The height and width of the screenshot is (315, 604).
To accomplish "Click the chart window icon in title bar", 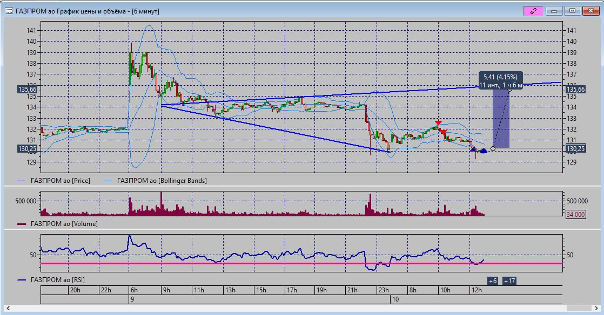I will (9, 10).
